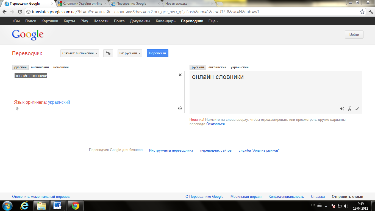The width and height of the screenshot is (375, 211).
Task: Open Почта in the top bar
Action: [119, 21]
